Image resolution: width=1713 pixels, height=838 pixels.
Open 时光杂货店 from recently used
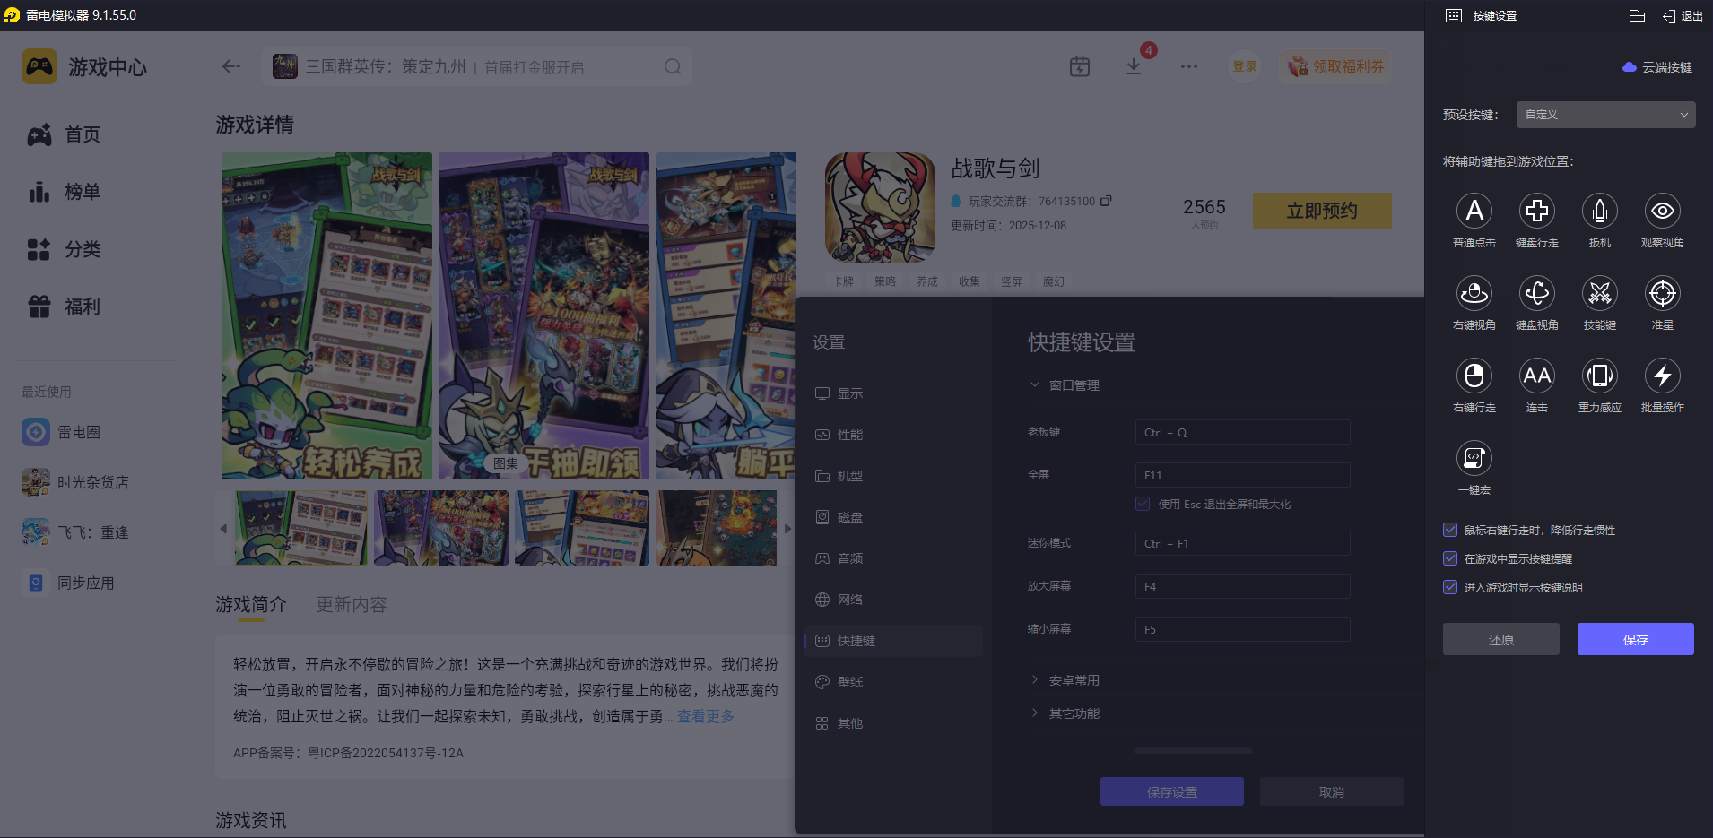(x=75, y=482)
